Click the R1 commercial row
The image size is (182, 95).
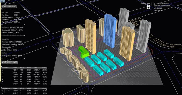click(24, 91)
